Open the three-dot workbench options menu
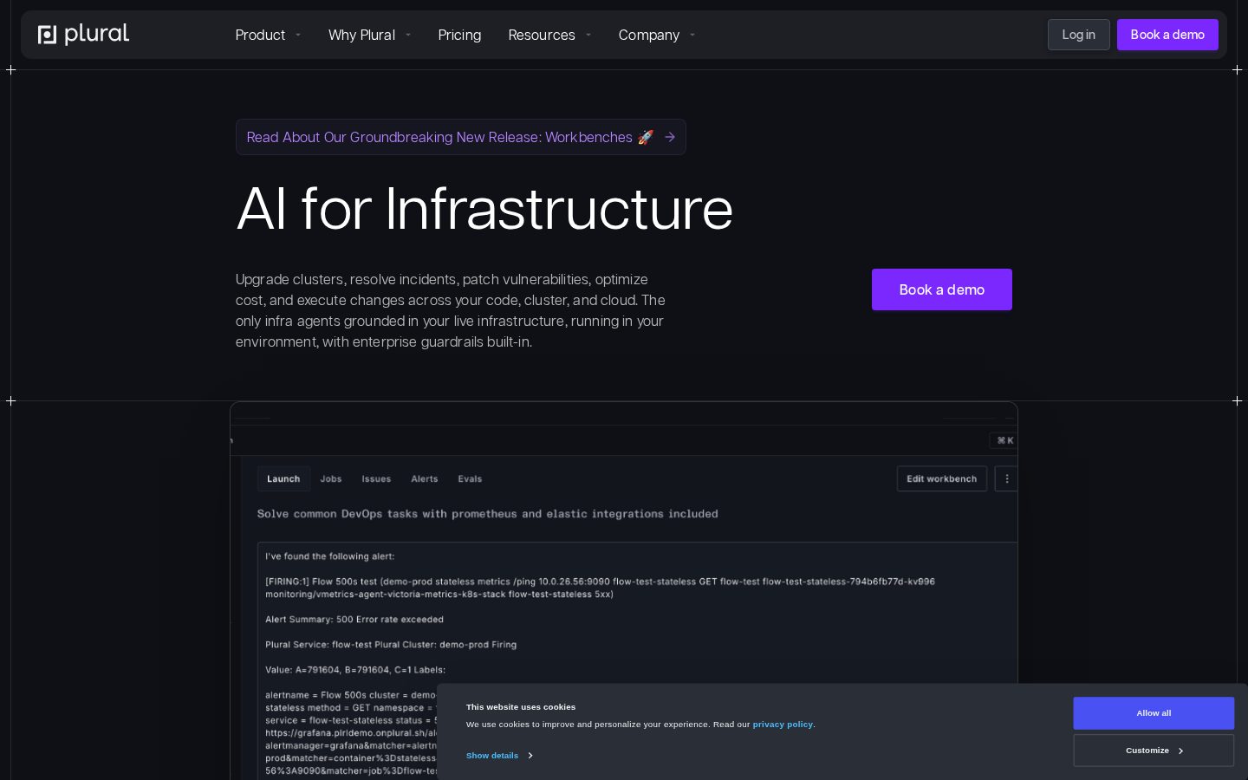 point(1006,478)
